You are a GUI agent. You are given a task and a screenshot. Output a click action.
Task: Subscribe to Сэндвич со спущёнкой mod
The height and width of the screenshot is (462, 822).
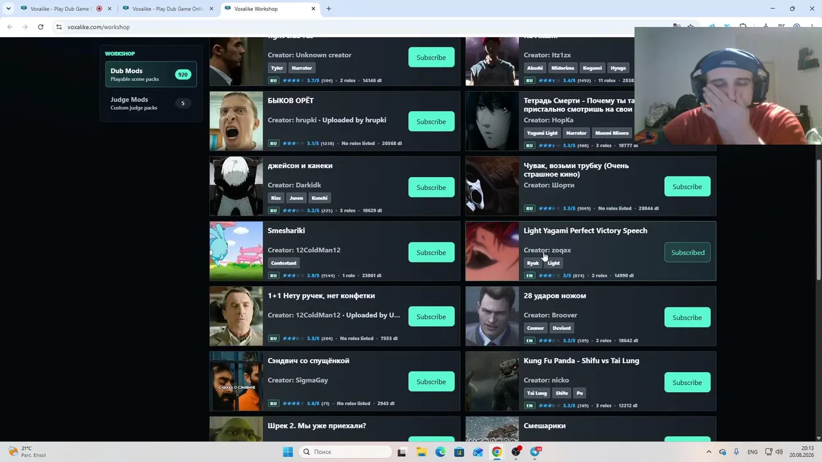pyautogui.click(x=431, y=382)
